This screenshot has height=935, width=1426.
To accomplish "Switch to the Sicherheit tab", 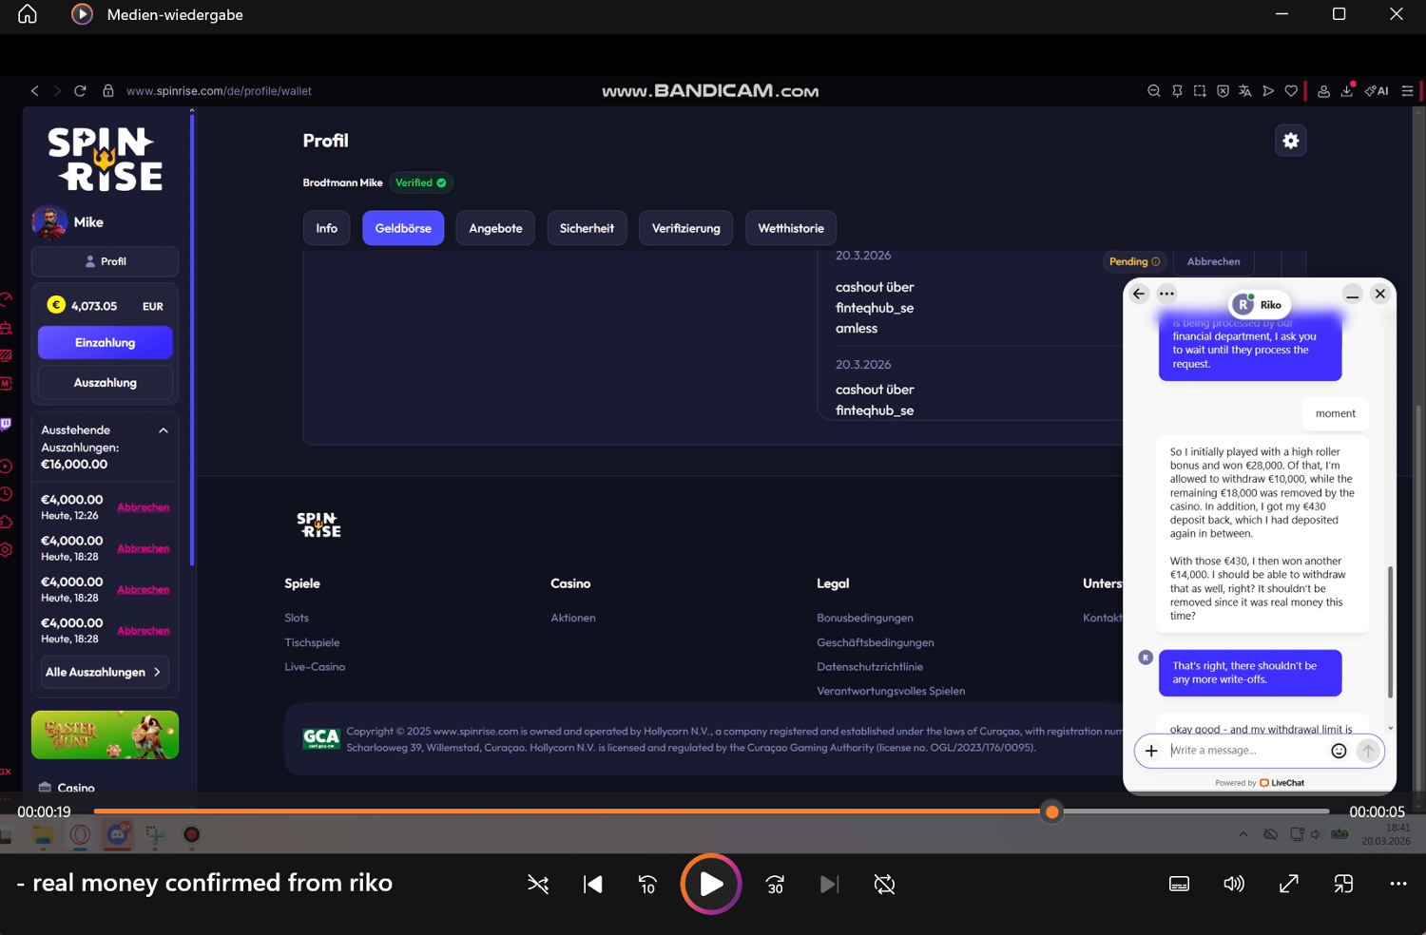I will [x=587, y=228].
